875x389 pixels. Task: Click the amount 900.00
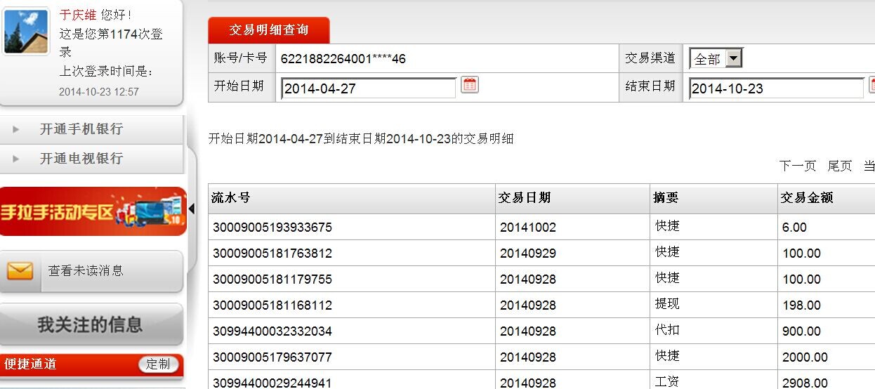(801, 331)
